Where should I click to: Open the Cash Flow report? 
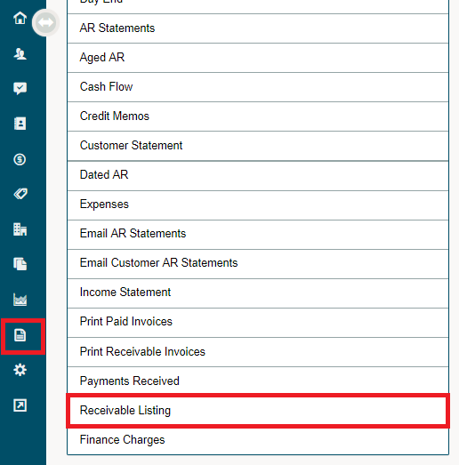tap(258, 87)
